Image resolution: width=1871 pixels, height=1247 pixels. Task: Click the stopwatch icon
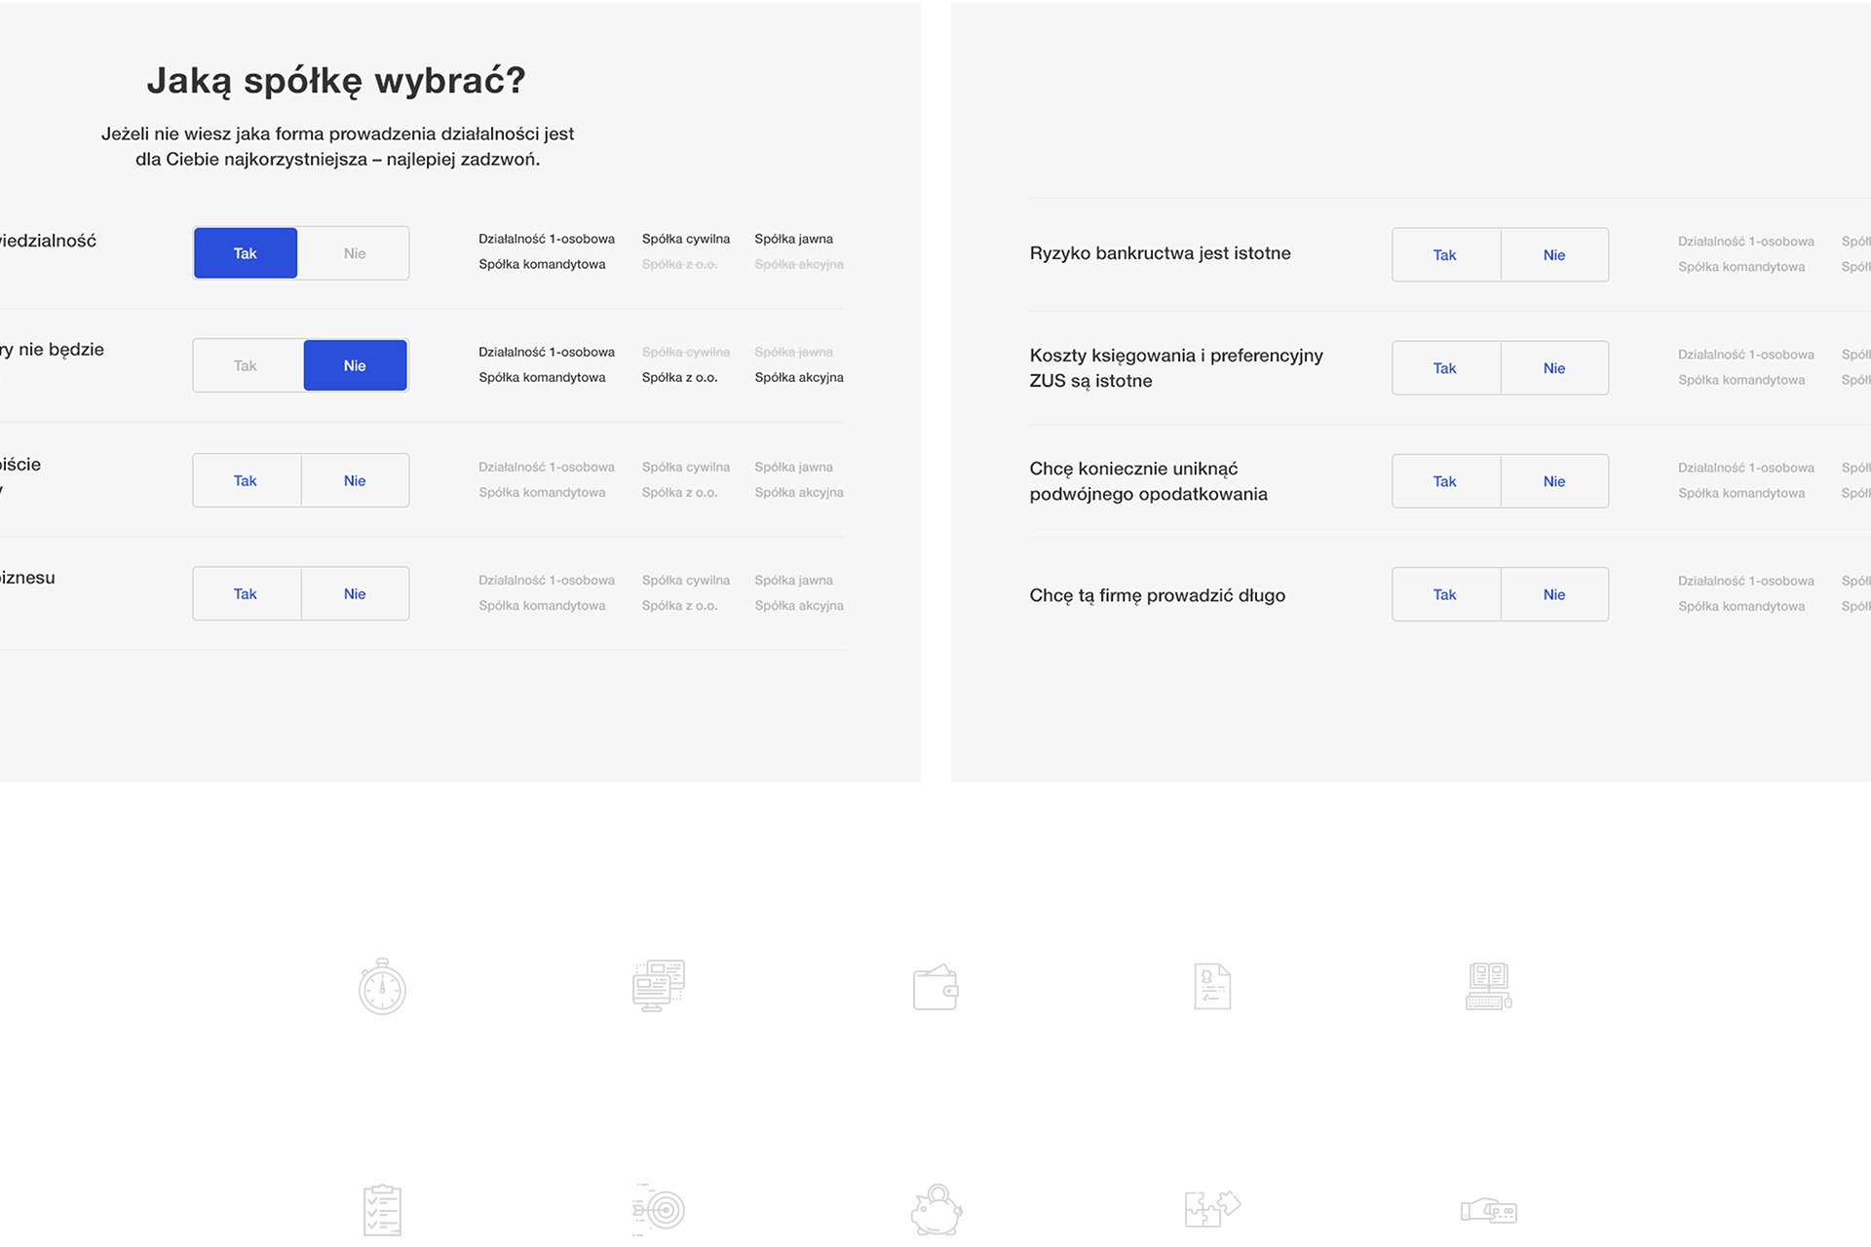(x=382, y=987)
